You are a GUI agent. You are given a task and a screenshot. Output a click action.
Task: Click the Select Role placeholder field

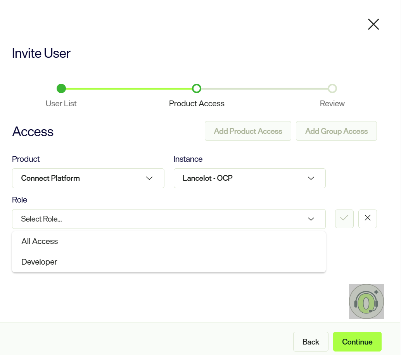point(169,219)
